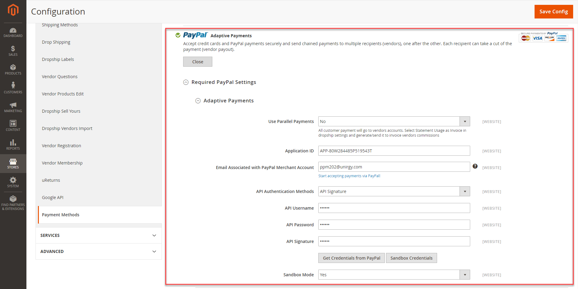Focus the PayPal merchant email input field
This screenshot has height=289, width=578.
(x=394, y=167)
